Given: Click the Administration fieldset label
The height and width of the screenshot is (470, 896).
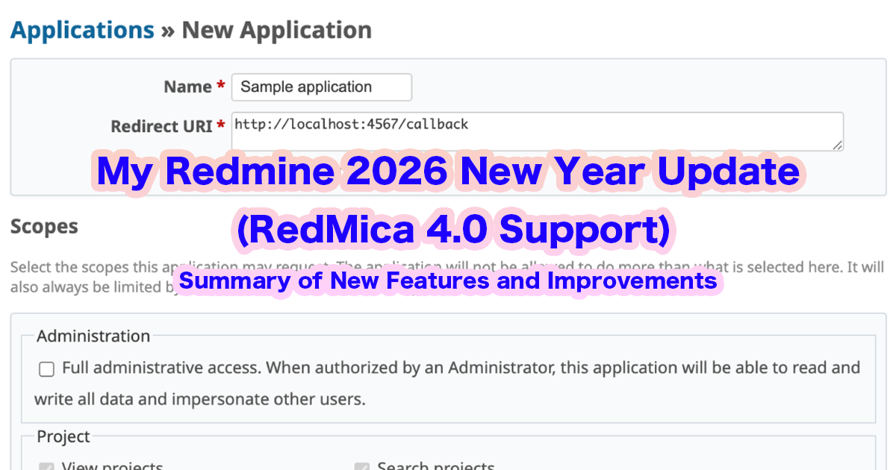Looking at the screenshot, I should [x=93, y=336].
